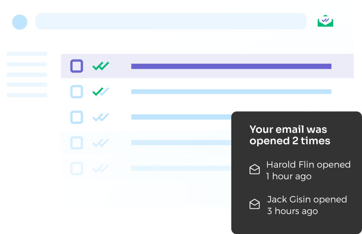Open the highlighted email with the purple subject line
The image size is (362, 234).
231,66
